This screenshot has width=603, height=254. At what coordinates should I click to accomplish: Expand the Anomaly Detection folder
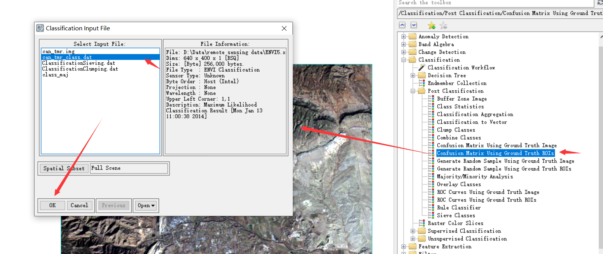[x=404, y=37]
